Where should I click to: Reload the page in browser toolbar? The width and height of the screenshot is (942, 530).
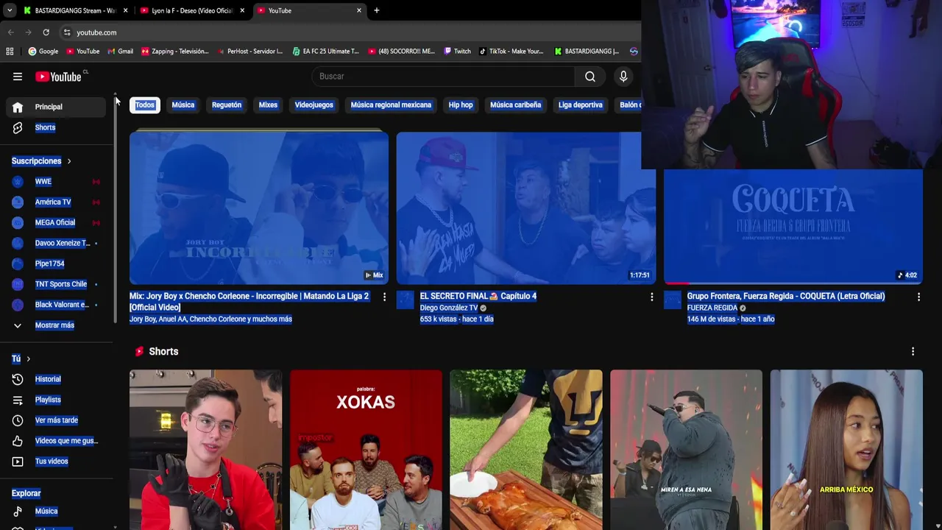pos(46,32)
